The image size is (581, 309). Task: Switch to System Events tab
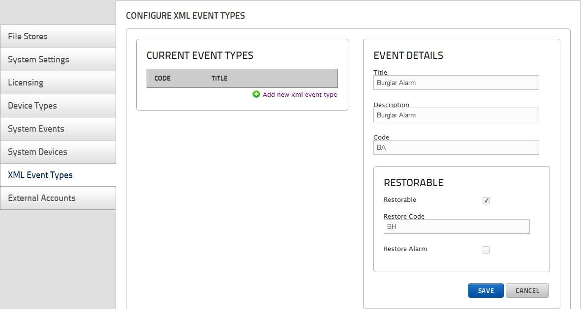(x=58, y=129)
